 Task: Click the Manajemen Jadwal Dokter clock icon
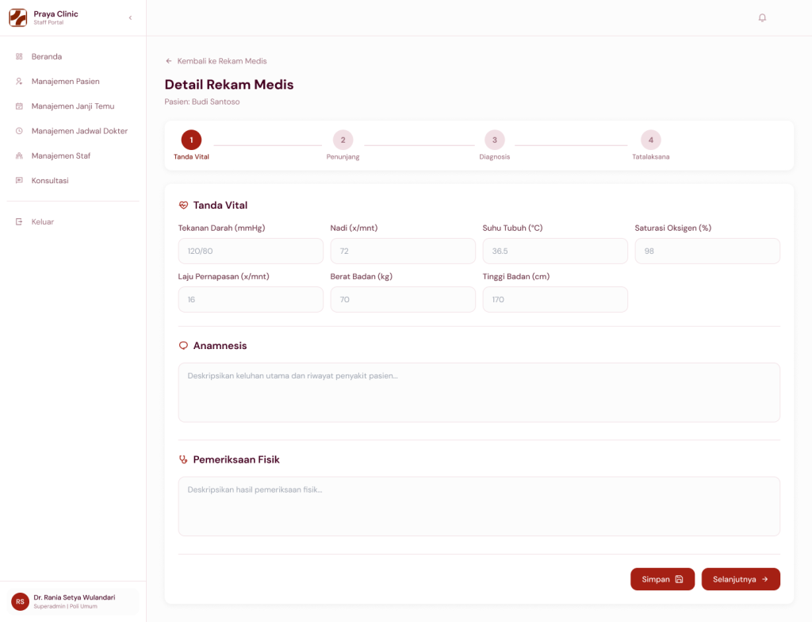tap(19, 131)
